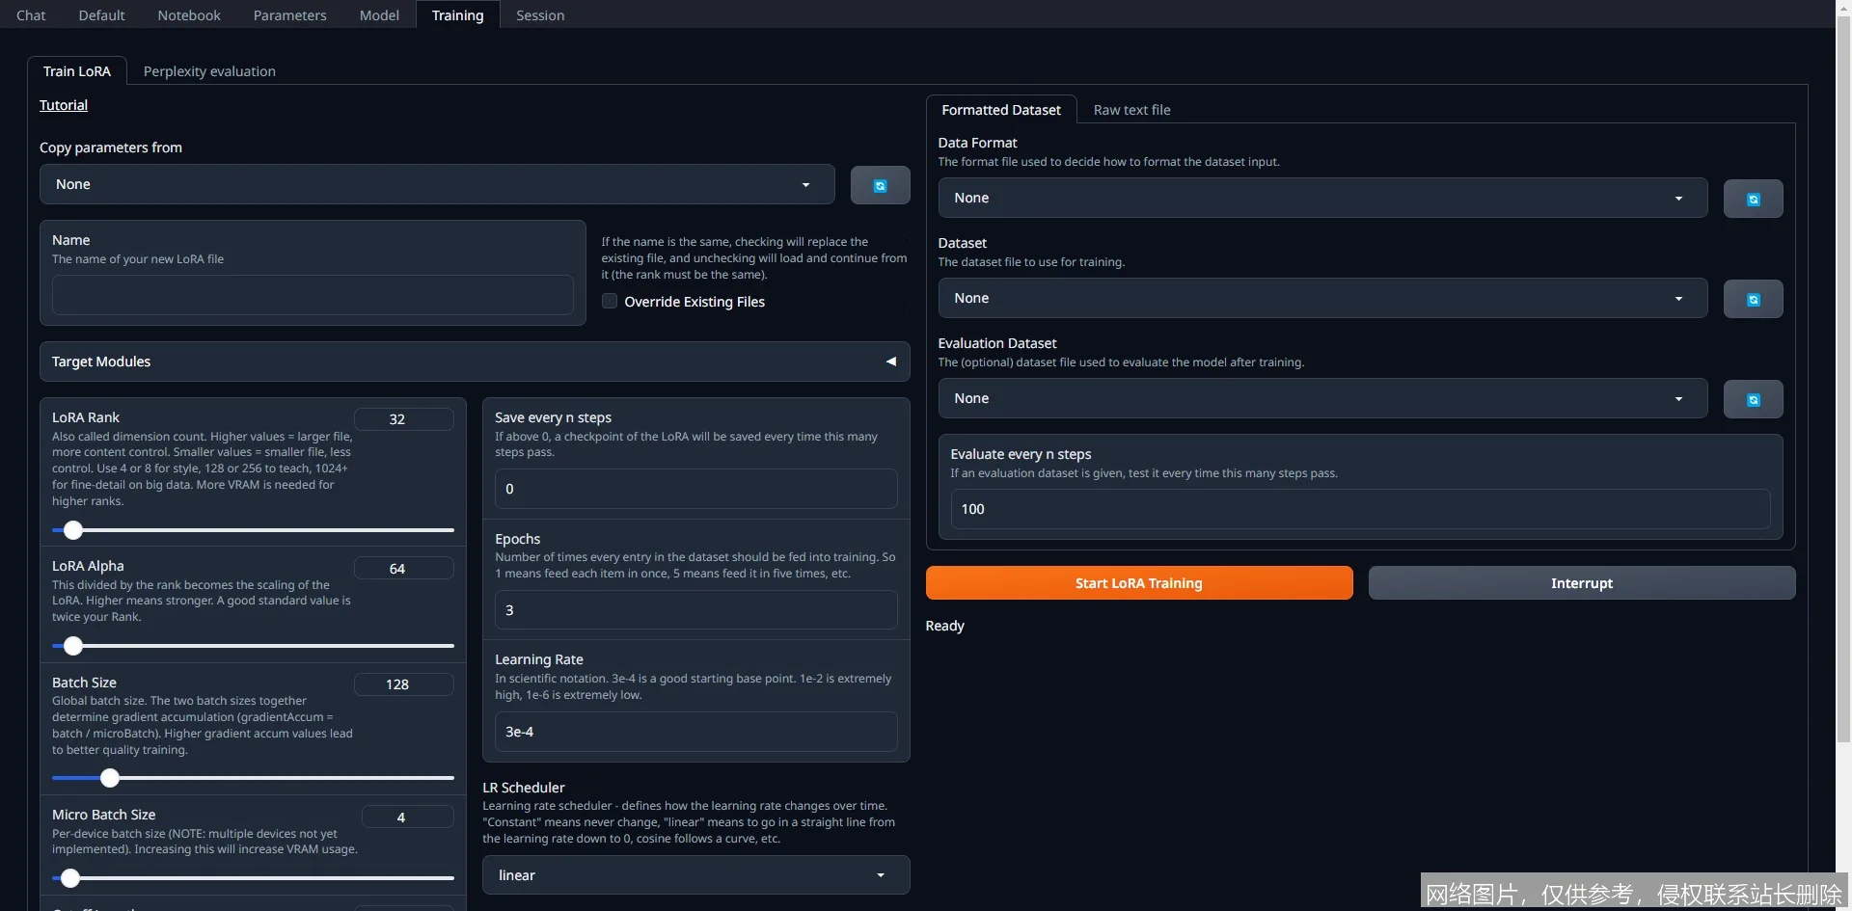
Task: Focus the LoRA Name text field
Action: click(x=313, y=295)
